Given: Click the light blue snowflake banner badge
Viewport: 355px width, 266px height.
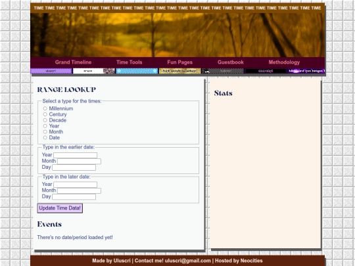Looking at the screenshot, I should pos(137,71).
